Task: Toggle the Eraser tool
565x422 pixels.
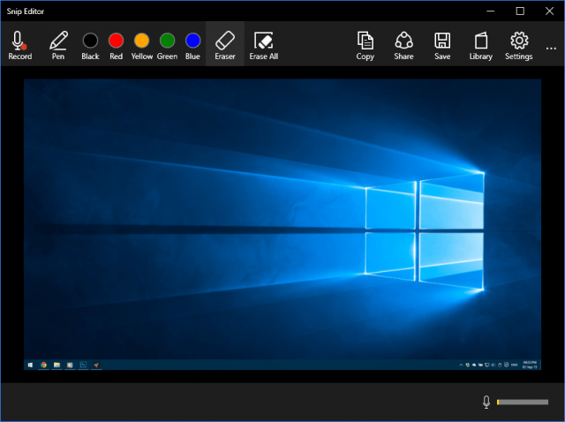Action: 225,45
